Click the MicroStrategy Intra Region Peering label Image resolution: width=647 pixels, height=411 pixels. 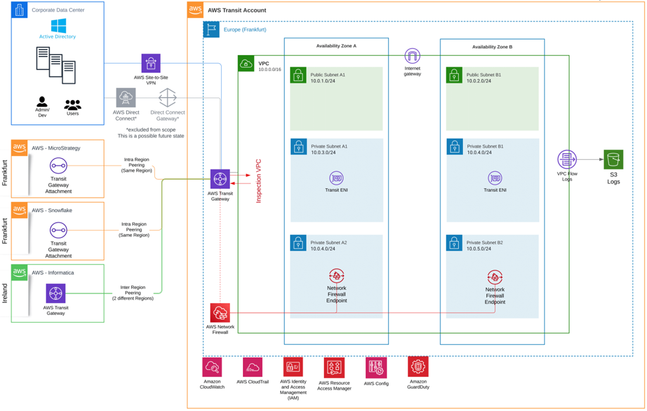click(136, 165)
